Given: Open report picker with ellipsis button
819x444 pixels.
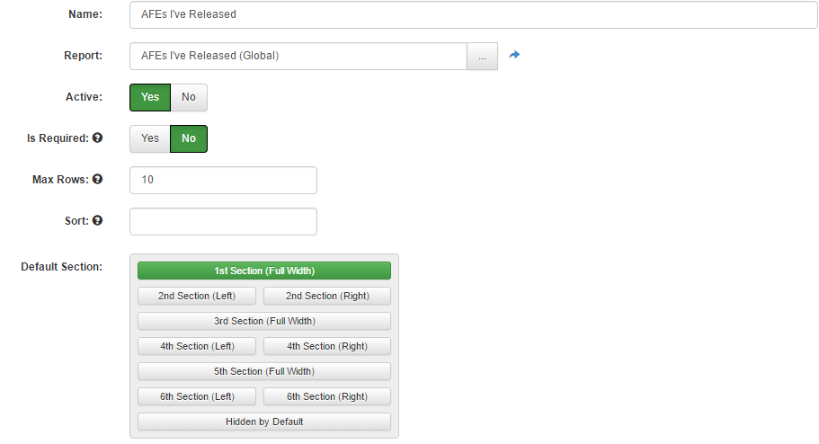Looking at the screenshot, I should pos(482,56).
